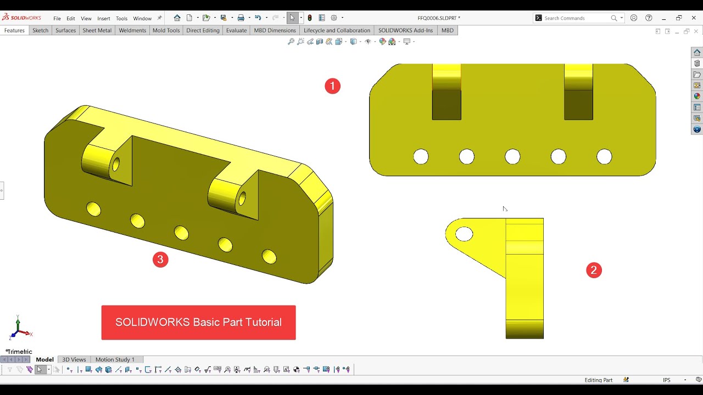
Task: Click the Apply Scene icon
Action: tap(392, 42)
